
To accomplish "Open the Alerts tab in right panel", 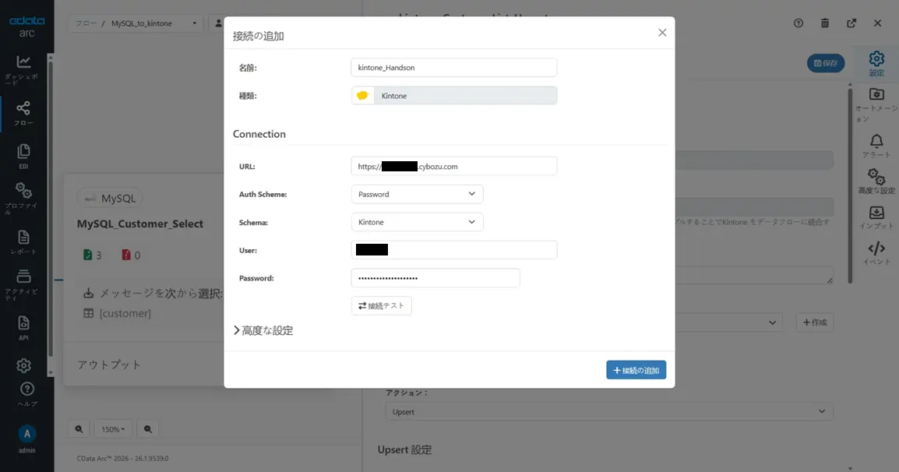I will (876, 146).
